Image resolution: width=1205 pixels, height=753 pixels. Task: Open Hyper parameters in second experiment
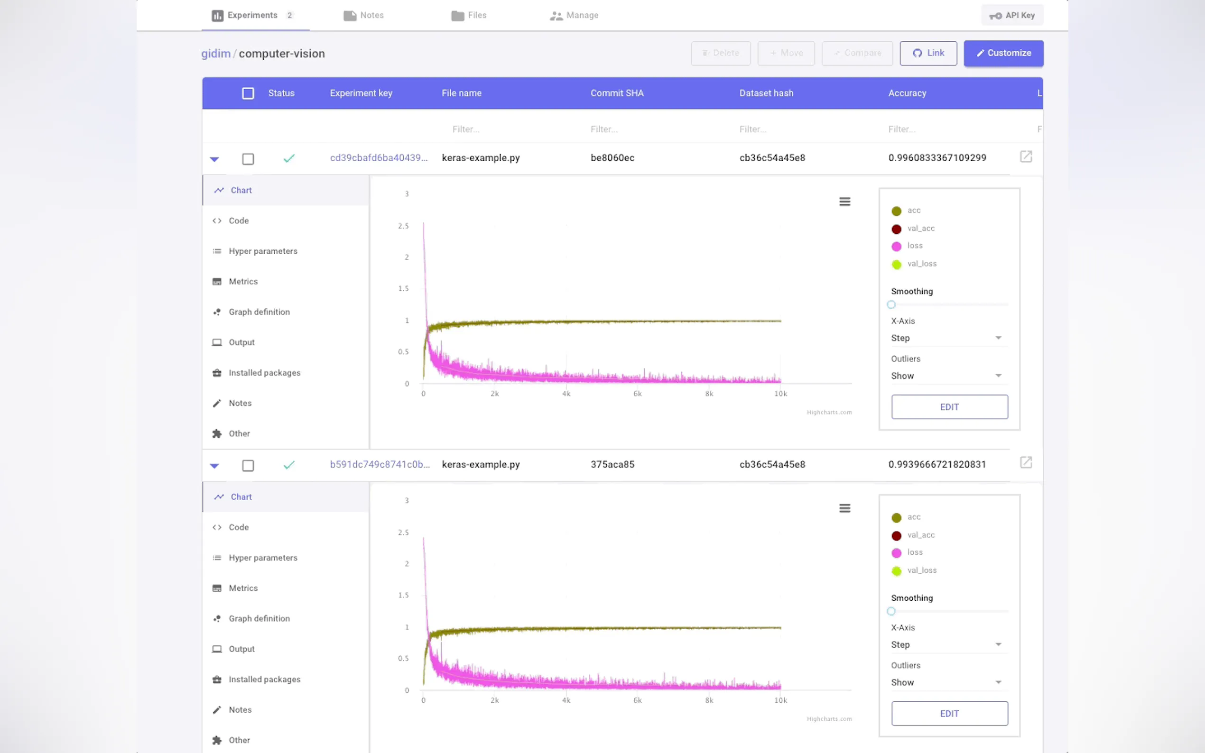(262, 557)
